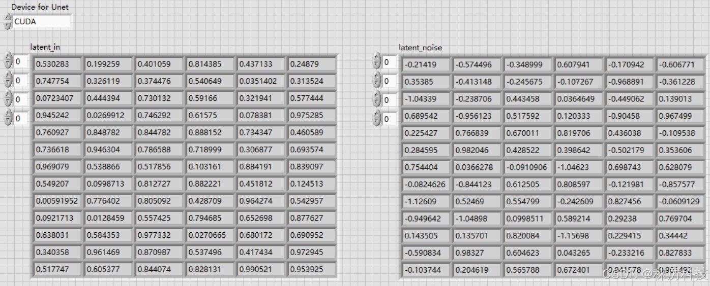Click latent_in index field next to 0.747754
The width and height of the screenshot is (710, 286).
20,80
